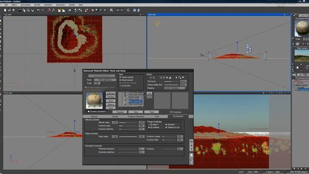Click the Del layer button
Screen dimensions: 309x174
coord(111,97)
